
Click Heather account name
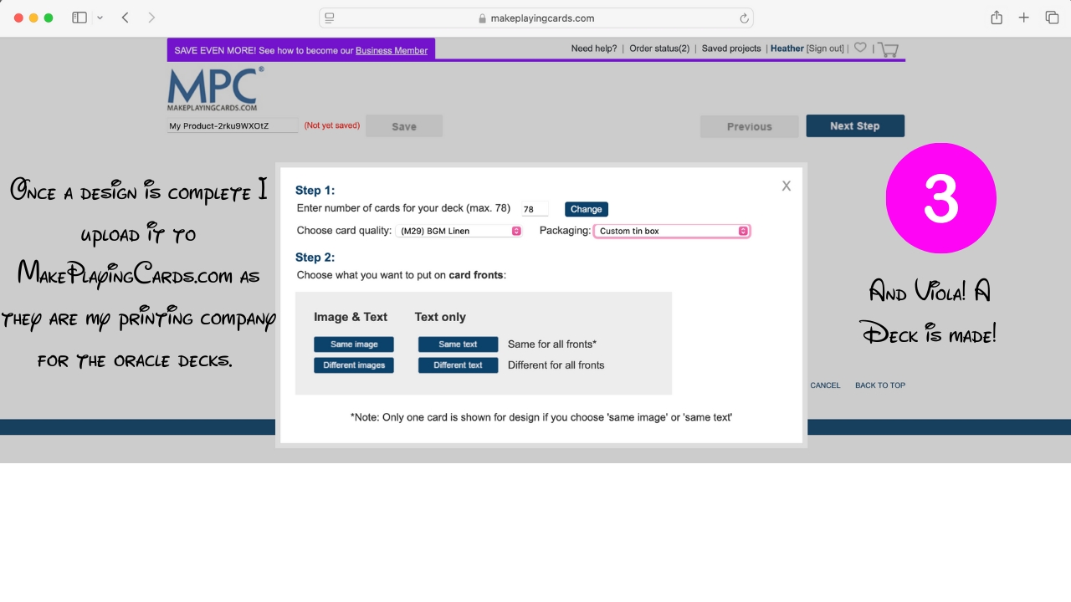coord(787,48)
